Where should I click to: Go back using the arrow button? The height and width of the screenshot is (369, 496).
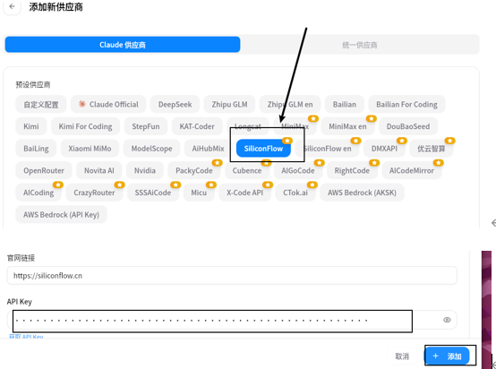[x=12, y=6]
